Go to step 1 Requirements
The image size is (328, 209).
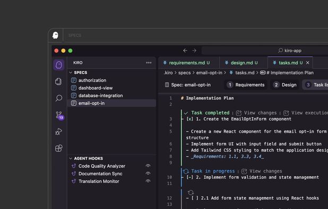(246, 85)
